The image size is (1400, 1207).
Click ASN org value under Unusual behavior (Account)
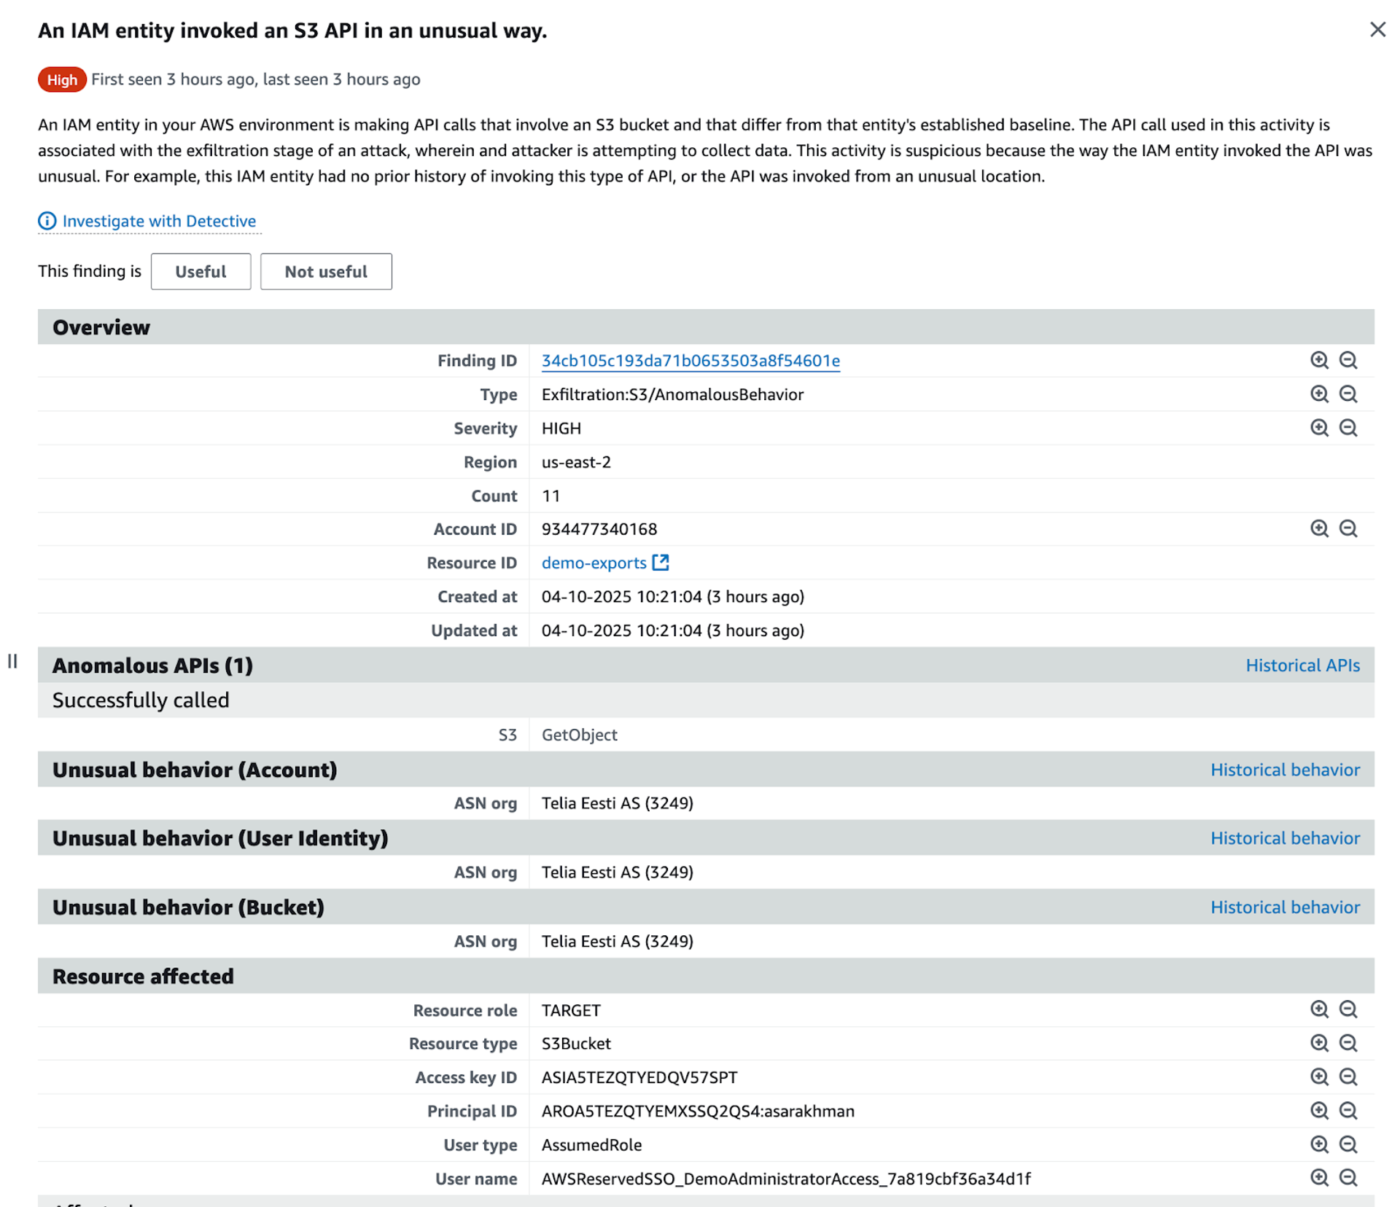click(617, 803)
